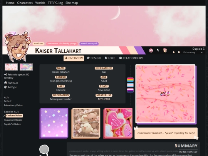Select the Cupid Cat!Kaiser species AU

(x=12, y=124)
